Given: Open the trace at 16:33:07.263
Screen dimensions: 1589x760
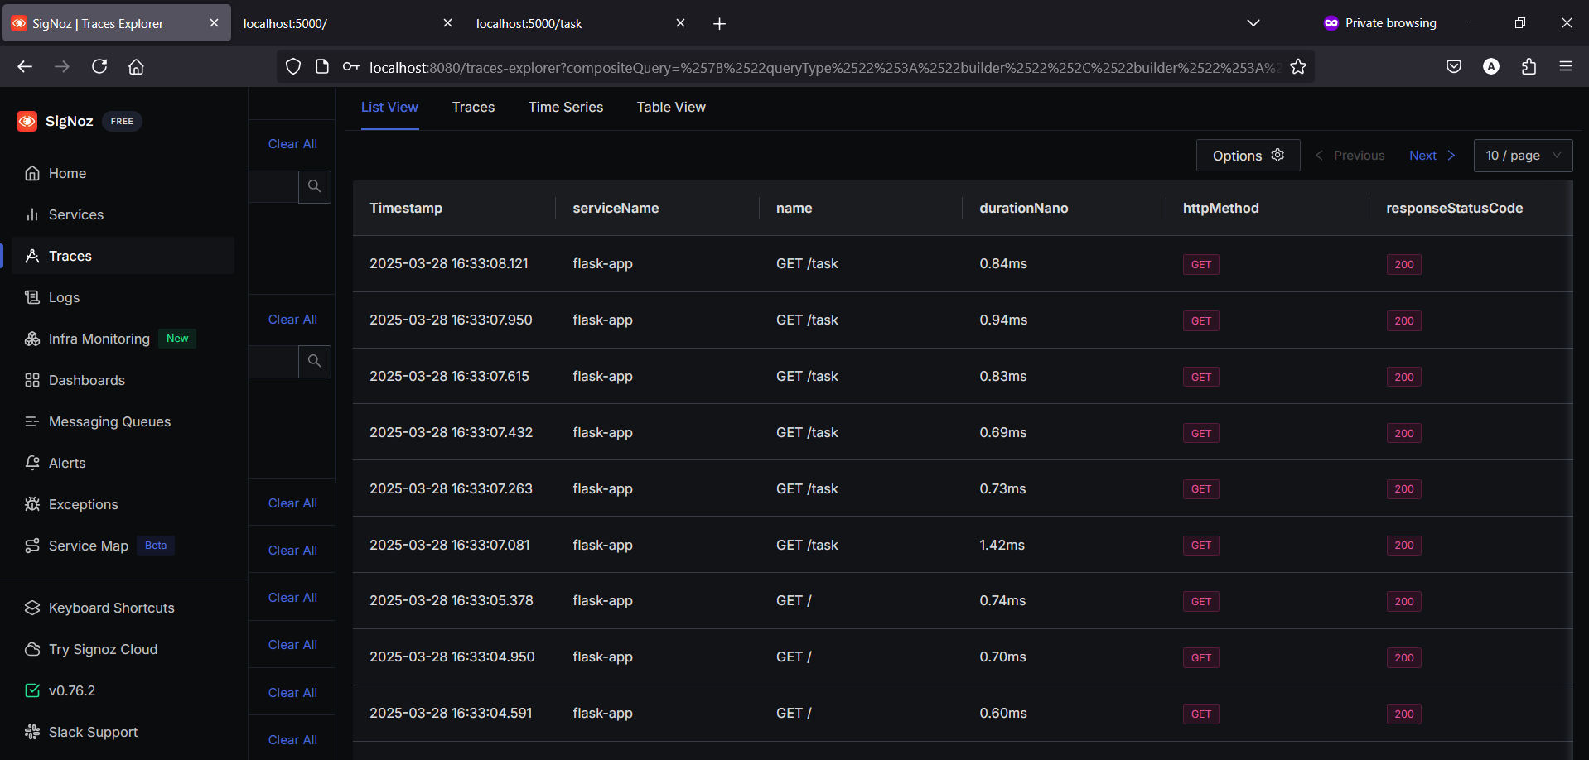Looking at the screenshot, I should (x=963, y=488).
